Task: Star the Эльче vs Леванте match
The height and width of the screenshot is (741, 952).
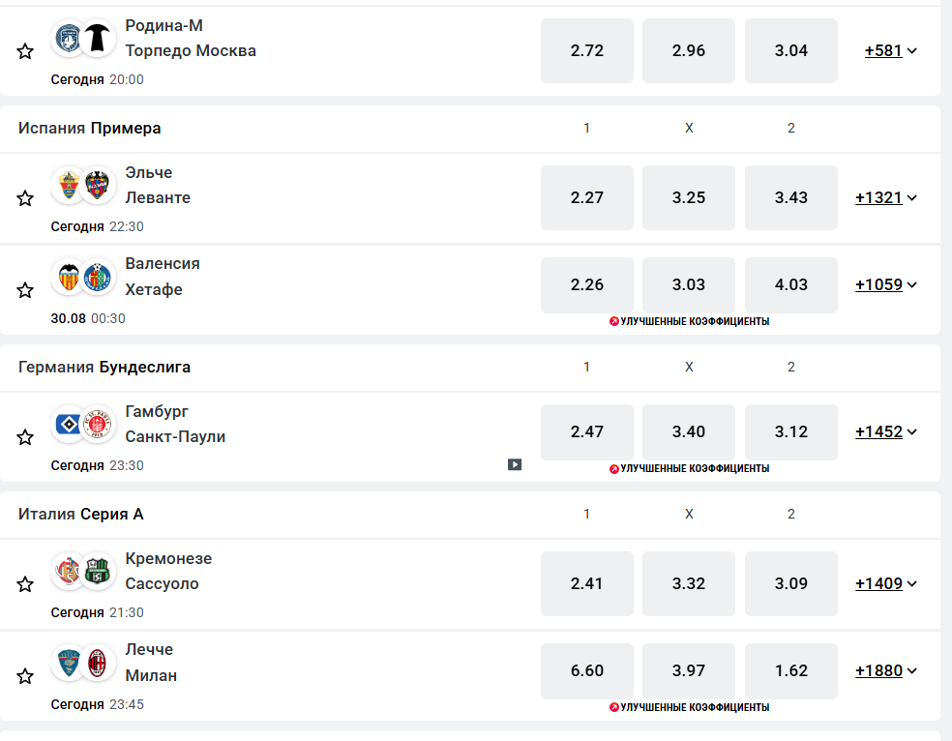Action: [25, 198]
